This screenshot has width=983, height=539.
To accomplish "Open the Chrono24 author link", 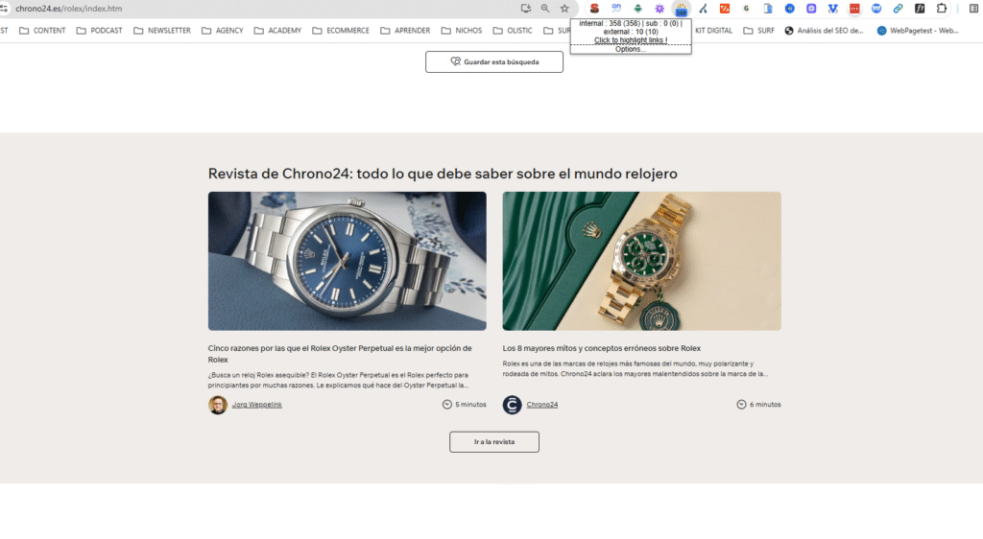I will (x=541, y=405).
